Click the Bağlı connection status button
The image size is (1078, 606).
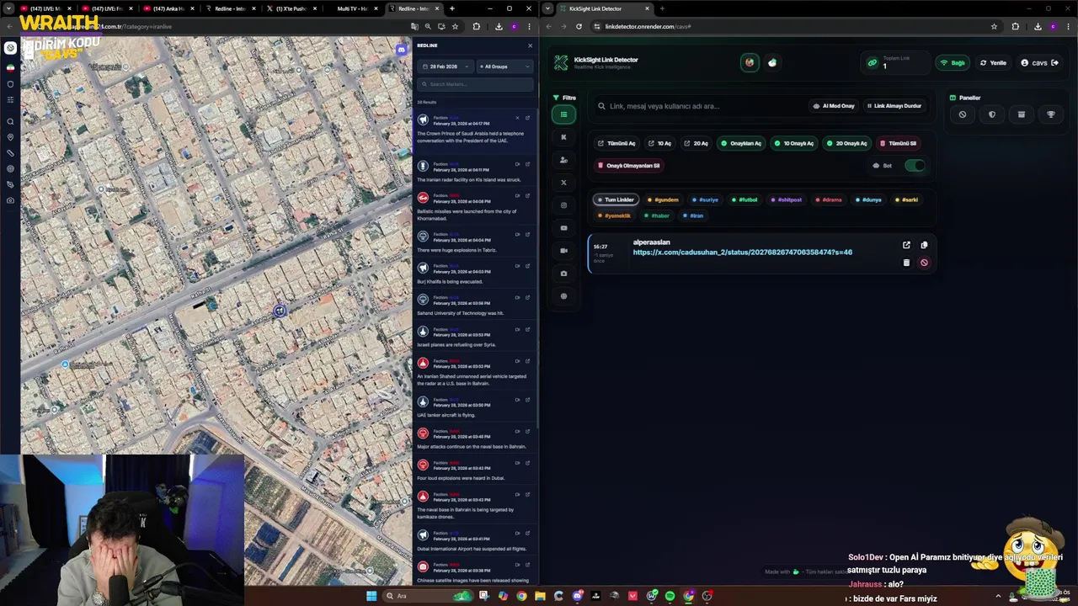pyautogui.click(x=953, y=63)
